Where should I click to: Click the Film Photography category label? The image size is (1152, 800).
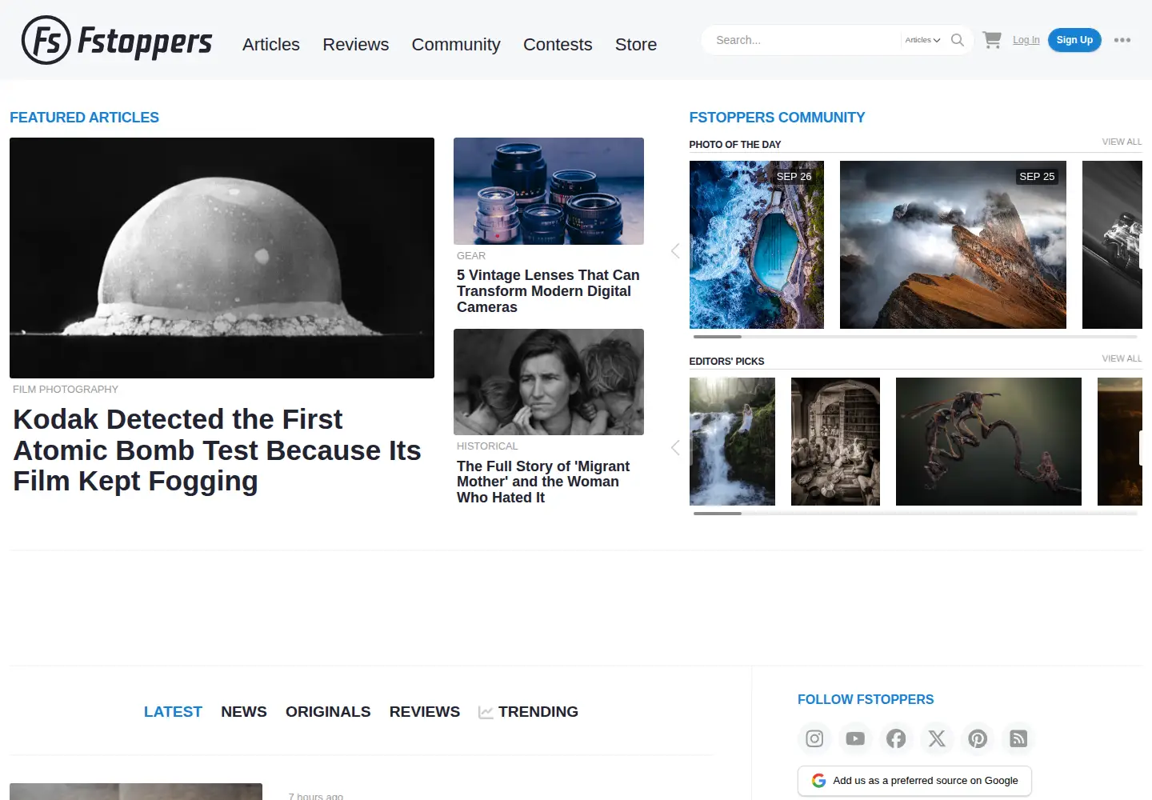(66, 390)
